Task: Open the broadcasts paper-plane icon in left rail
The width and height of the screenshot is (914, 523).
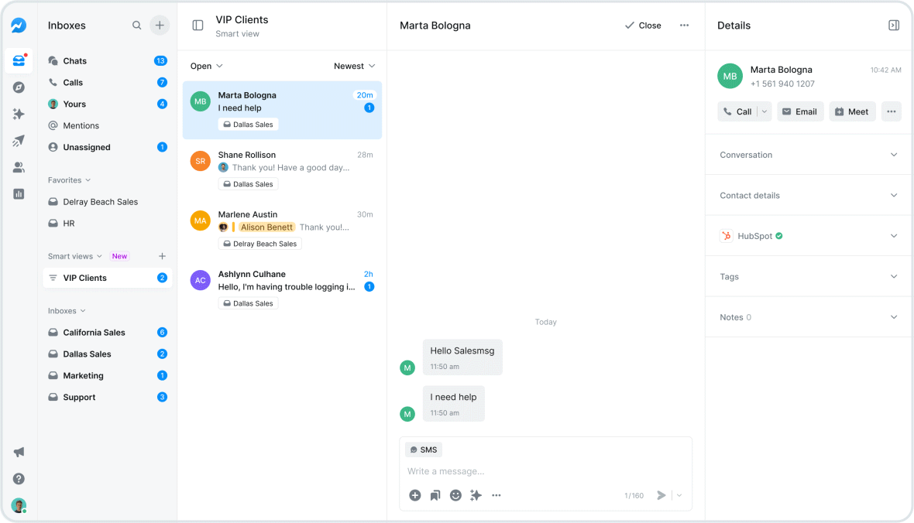Action: tap(19, 141)
